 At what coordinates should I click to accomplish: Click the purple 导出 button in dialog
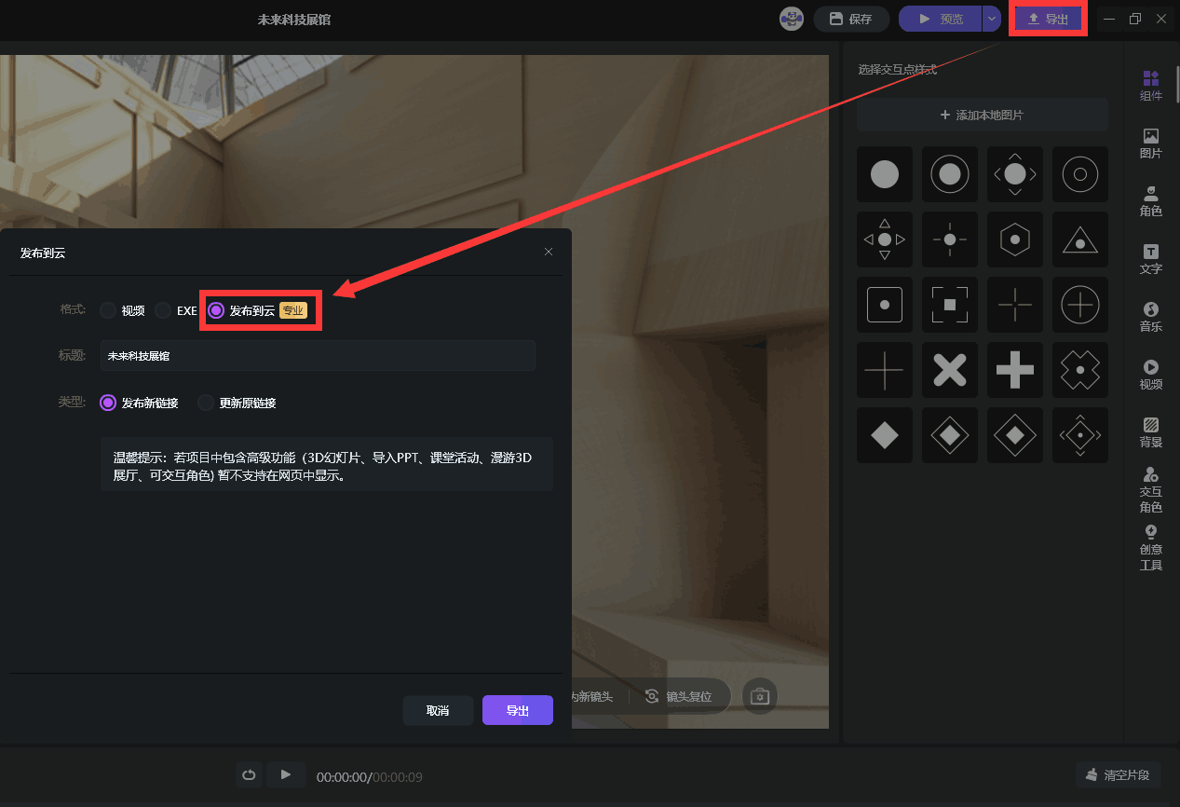coord(517,710)
